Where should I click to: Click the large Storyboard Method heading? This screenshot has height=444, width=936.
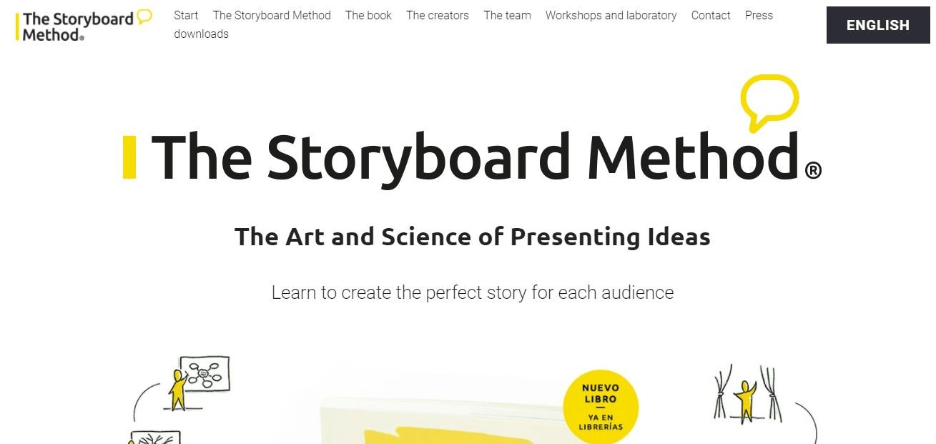click(475, 156)
